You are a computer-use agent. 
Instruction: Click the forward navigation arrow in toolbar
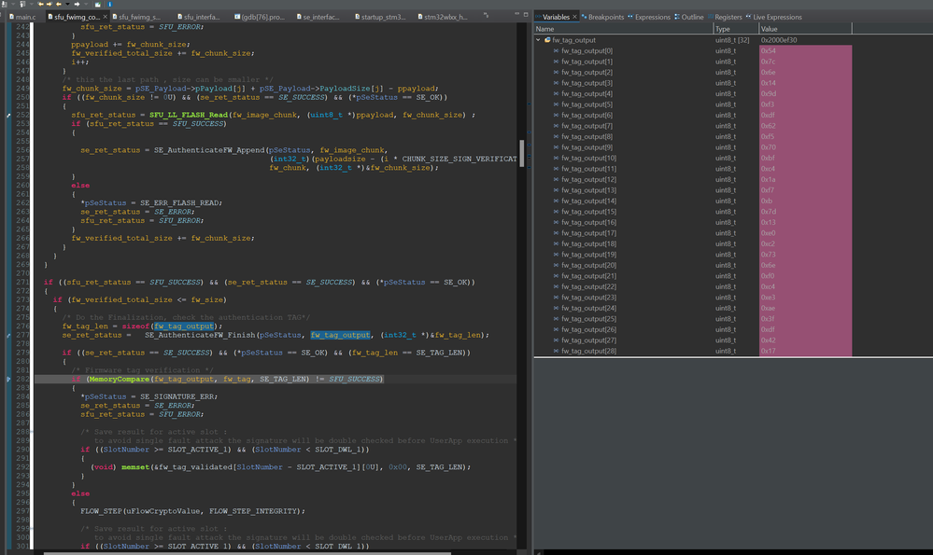(x=77, y=5)
